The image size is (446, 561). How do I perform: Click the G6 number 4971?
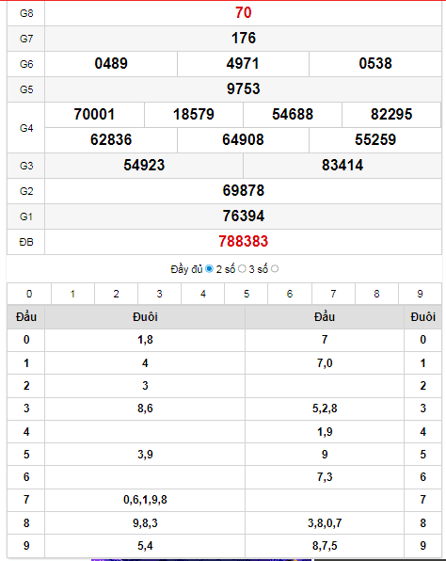[x=243, y=64]
